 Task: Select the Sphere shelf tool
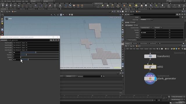coord(7,6)
